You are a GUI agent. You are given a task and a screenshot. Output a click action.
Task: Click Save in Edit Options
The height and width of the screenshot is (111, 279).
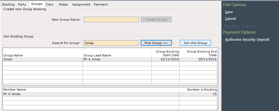coord(229,12)
